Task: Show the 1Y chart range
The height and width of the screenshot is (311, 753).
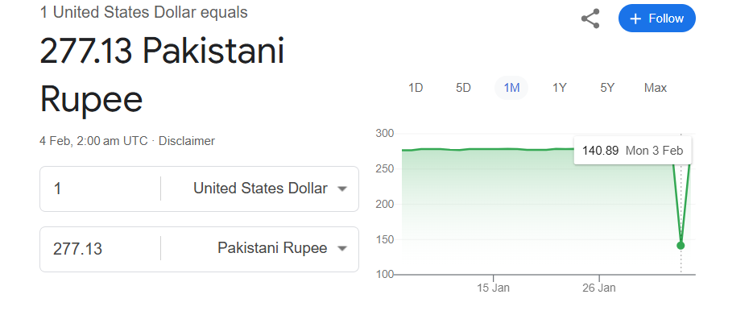Action: (560, 88)
